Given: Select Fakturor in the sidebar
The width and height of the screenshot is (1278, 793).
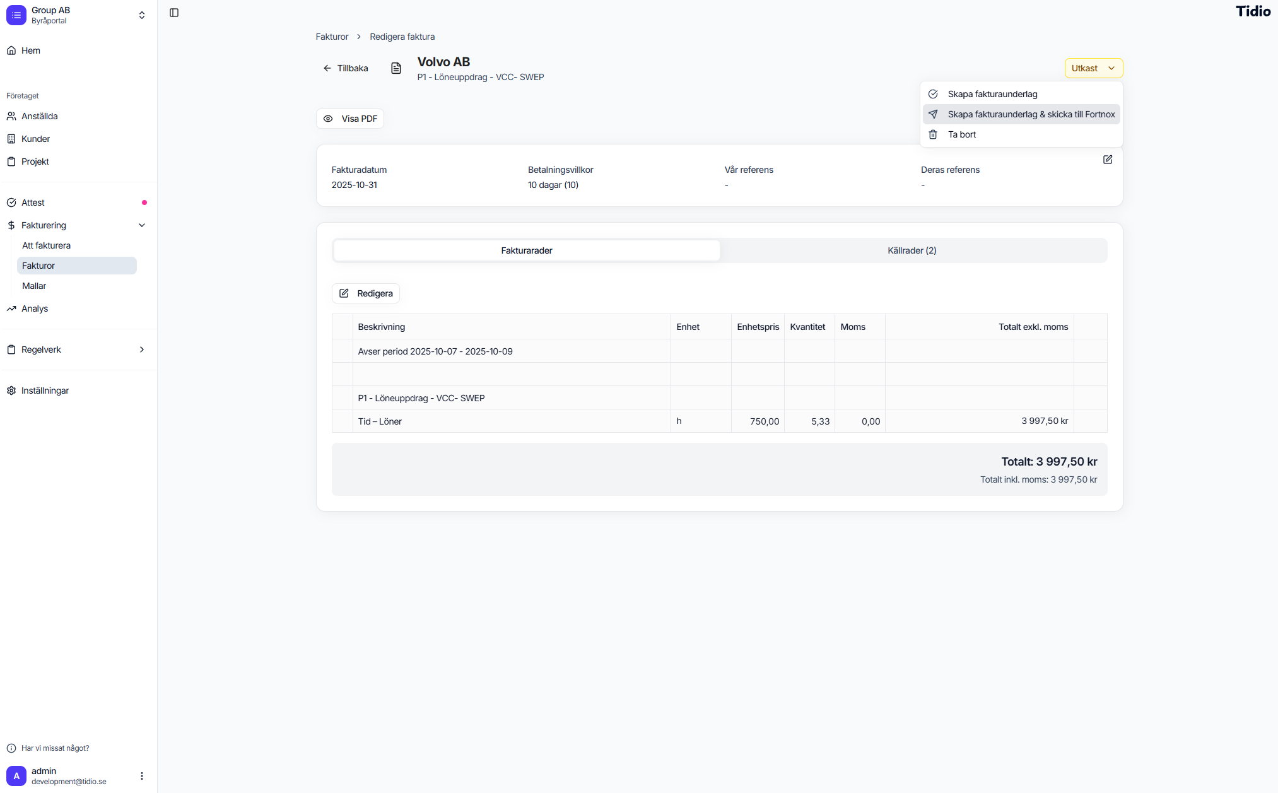Looking at the screenshot, I should coord(77,266).
